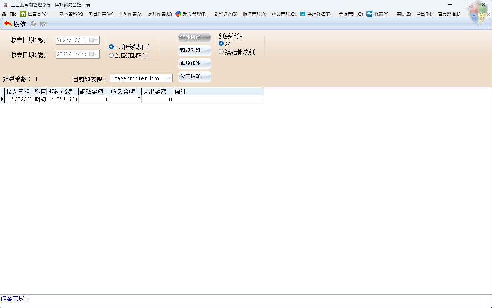Screen dimensions: 492x308
Task: Click the help pointer question mark icon
Action: [43, 24]
